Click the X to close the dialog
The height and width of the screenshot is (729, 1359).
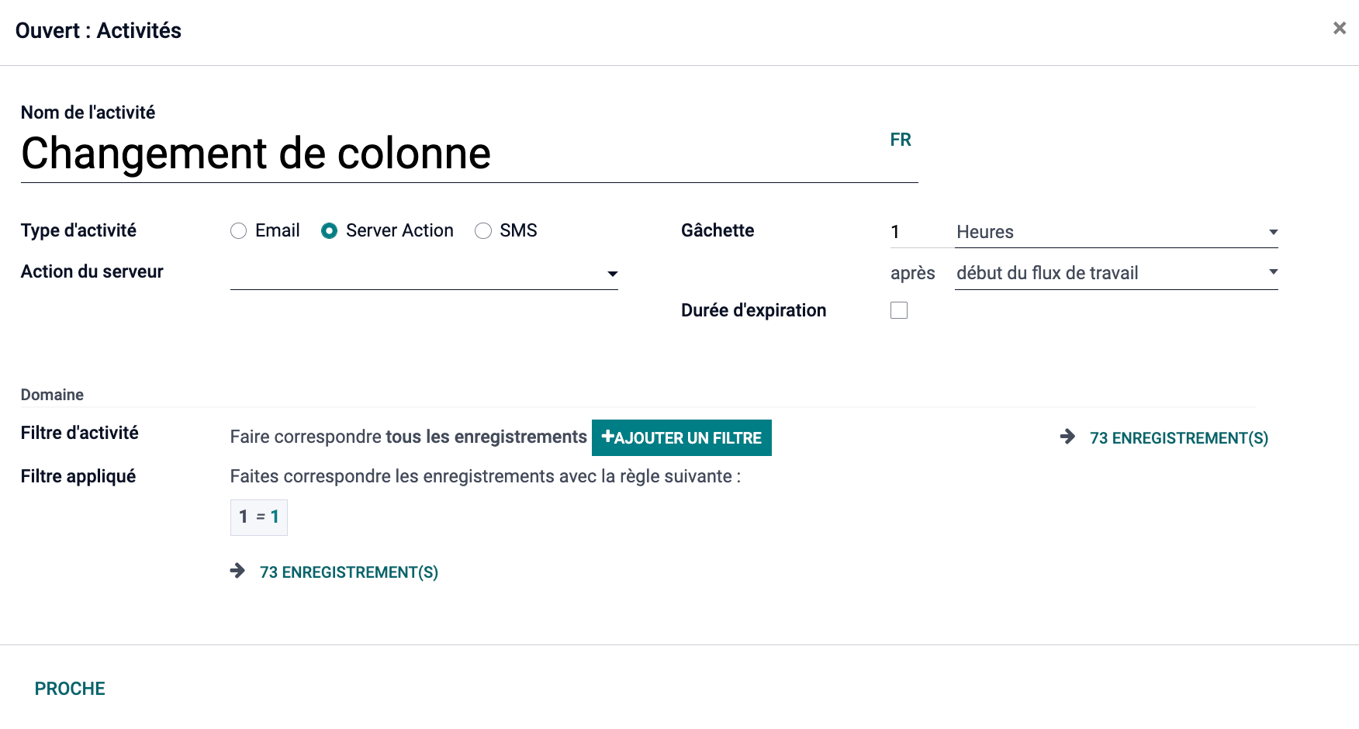[x=1339, y=27]
